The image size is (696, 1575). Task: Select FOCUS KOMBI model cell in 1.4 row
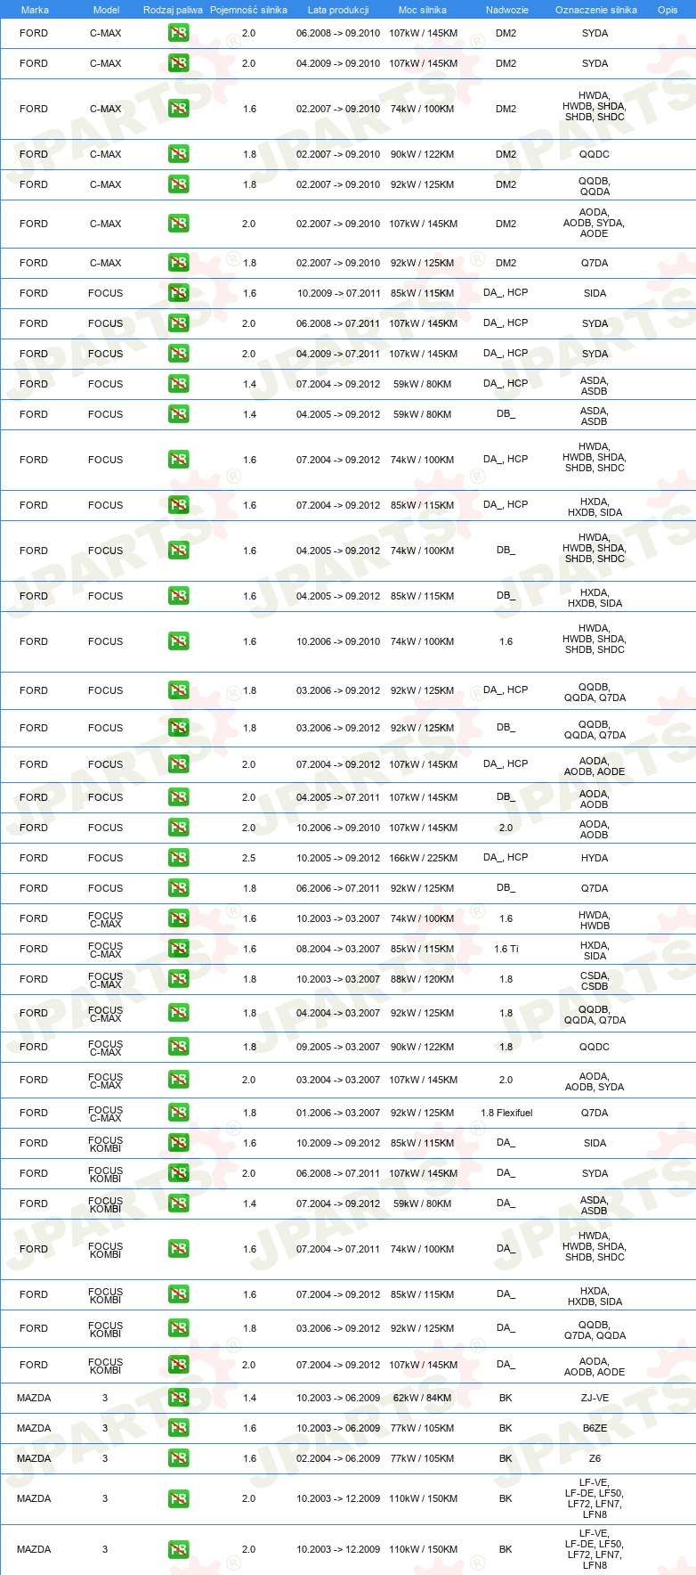coord(105,1204)
